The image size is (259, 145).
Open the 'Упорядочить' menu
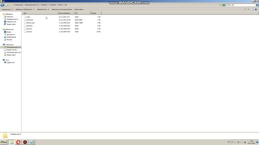(7, 9)
